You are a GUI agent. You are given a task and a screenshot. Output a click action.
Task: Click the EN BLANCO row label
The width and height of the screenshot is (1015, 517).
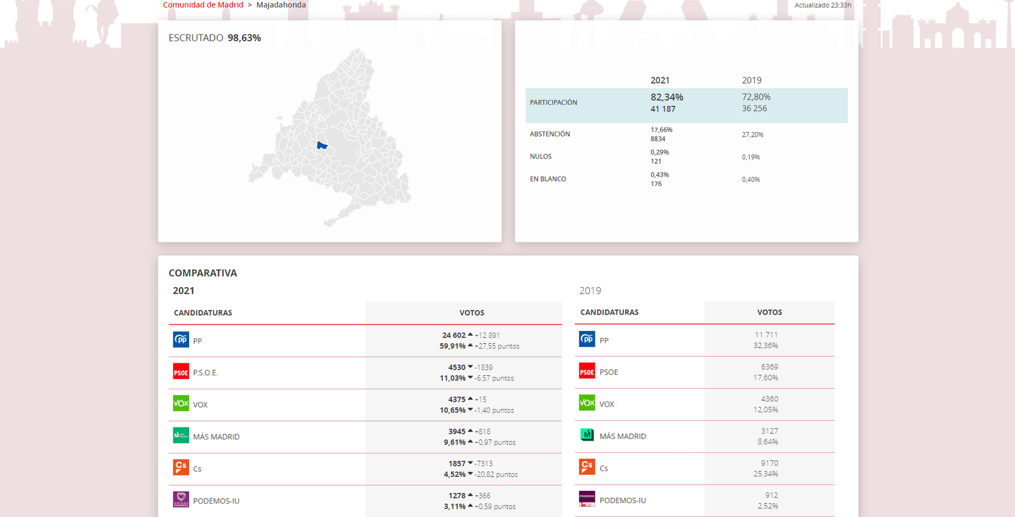point(548,179)
